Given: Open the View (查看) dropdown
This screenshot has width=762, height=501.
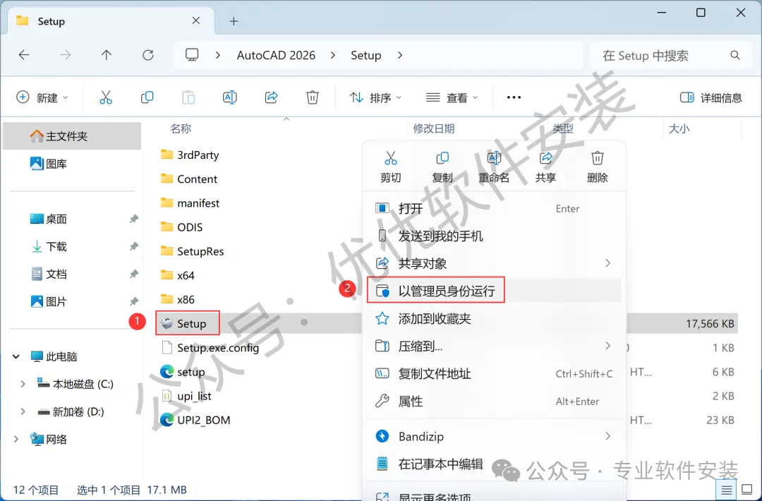Looking at the screenshot, I should click(x=452, y=97).
